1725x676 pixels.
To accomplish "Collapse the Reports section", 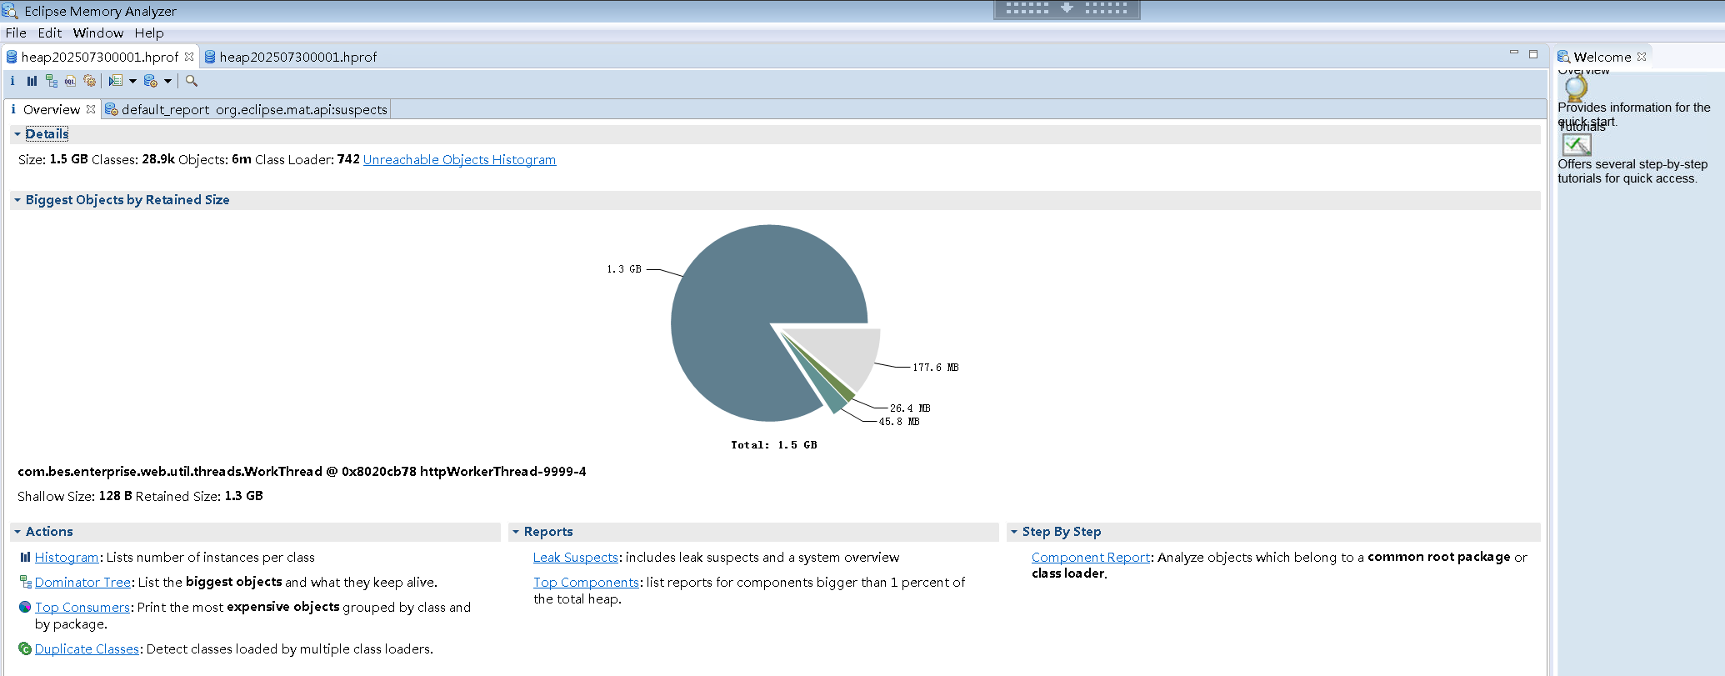I will 515,532.
